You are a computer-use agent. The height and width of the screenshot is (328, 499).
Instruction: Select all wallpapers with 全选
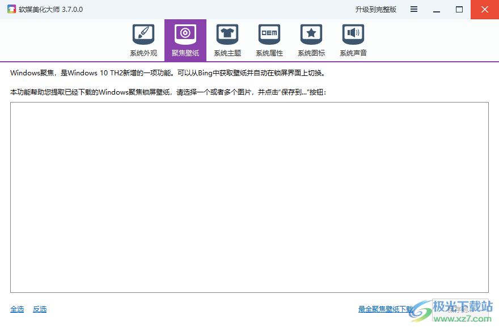click(x=17, y=309)
